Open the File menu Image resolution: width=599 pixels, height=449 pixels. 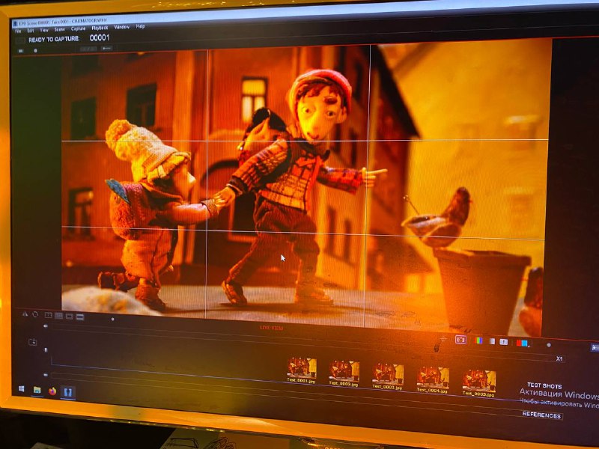(18, 31)
